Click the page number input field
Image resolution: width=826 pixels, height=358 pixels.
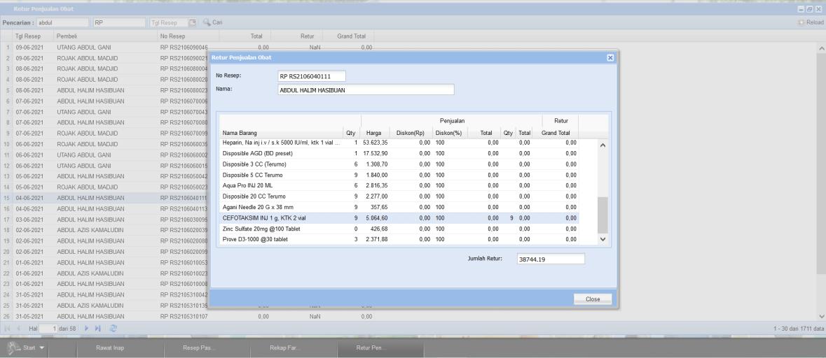(48, 328)
